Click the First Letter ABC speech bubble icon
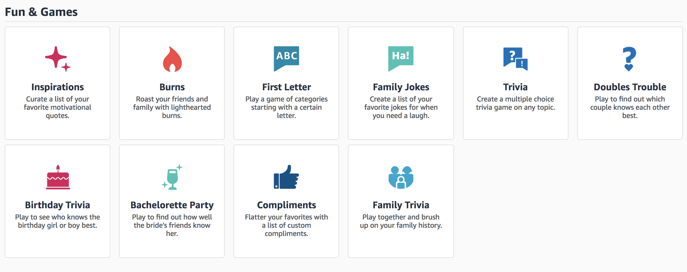The height and width of the screenshot is (272, 687). 286,58
